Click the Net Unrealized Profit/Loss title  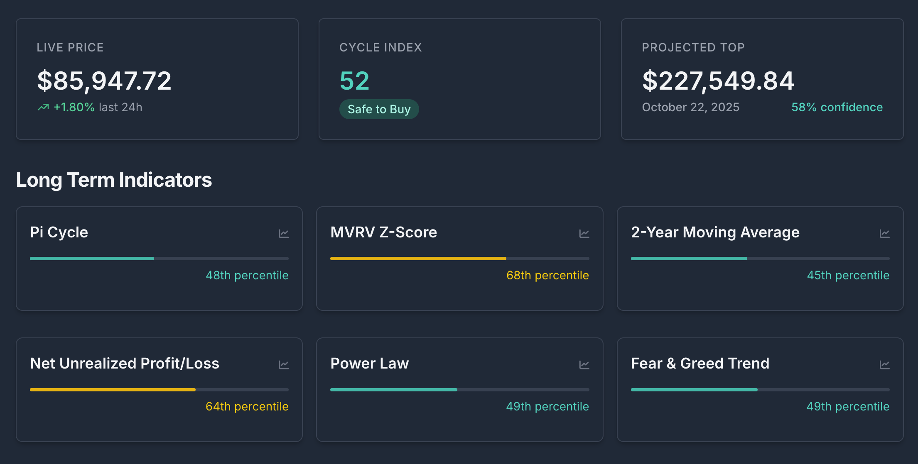point(125,364)
